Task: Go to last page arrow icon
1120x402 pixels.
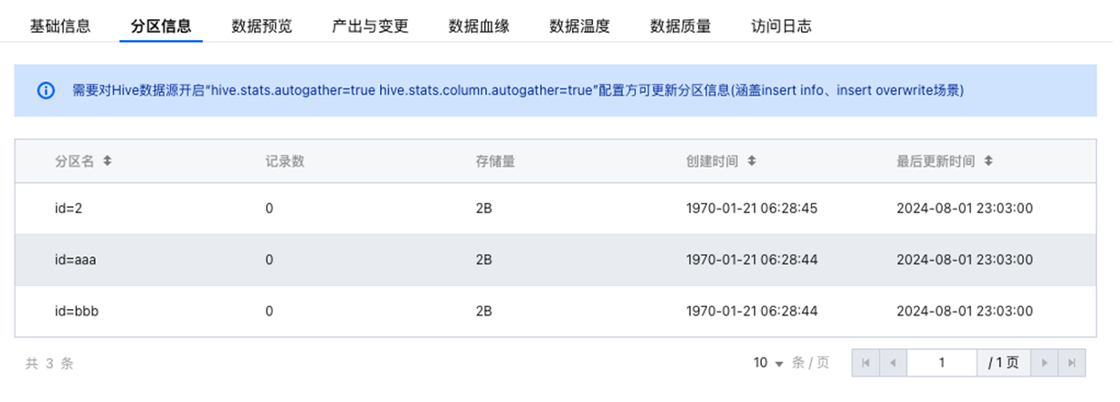Action: point(1072,363)
